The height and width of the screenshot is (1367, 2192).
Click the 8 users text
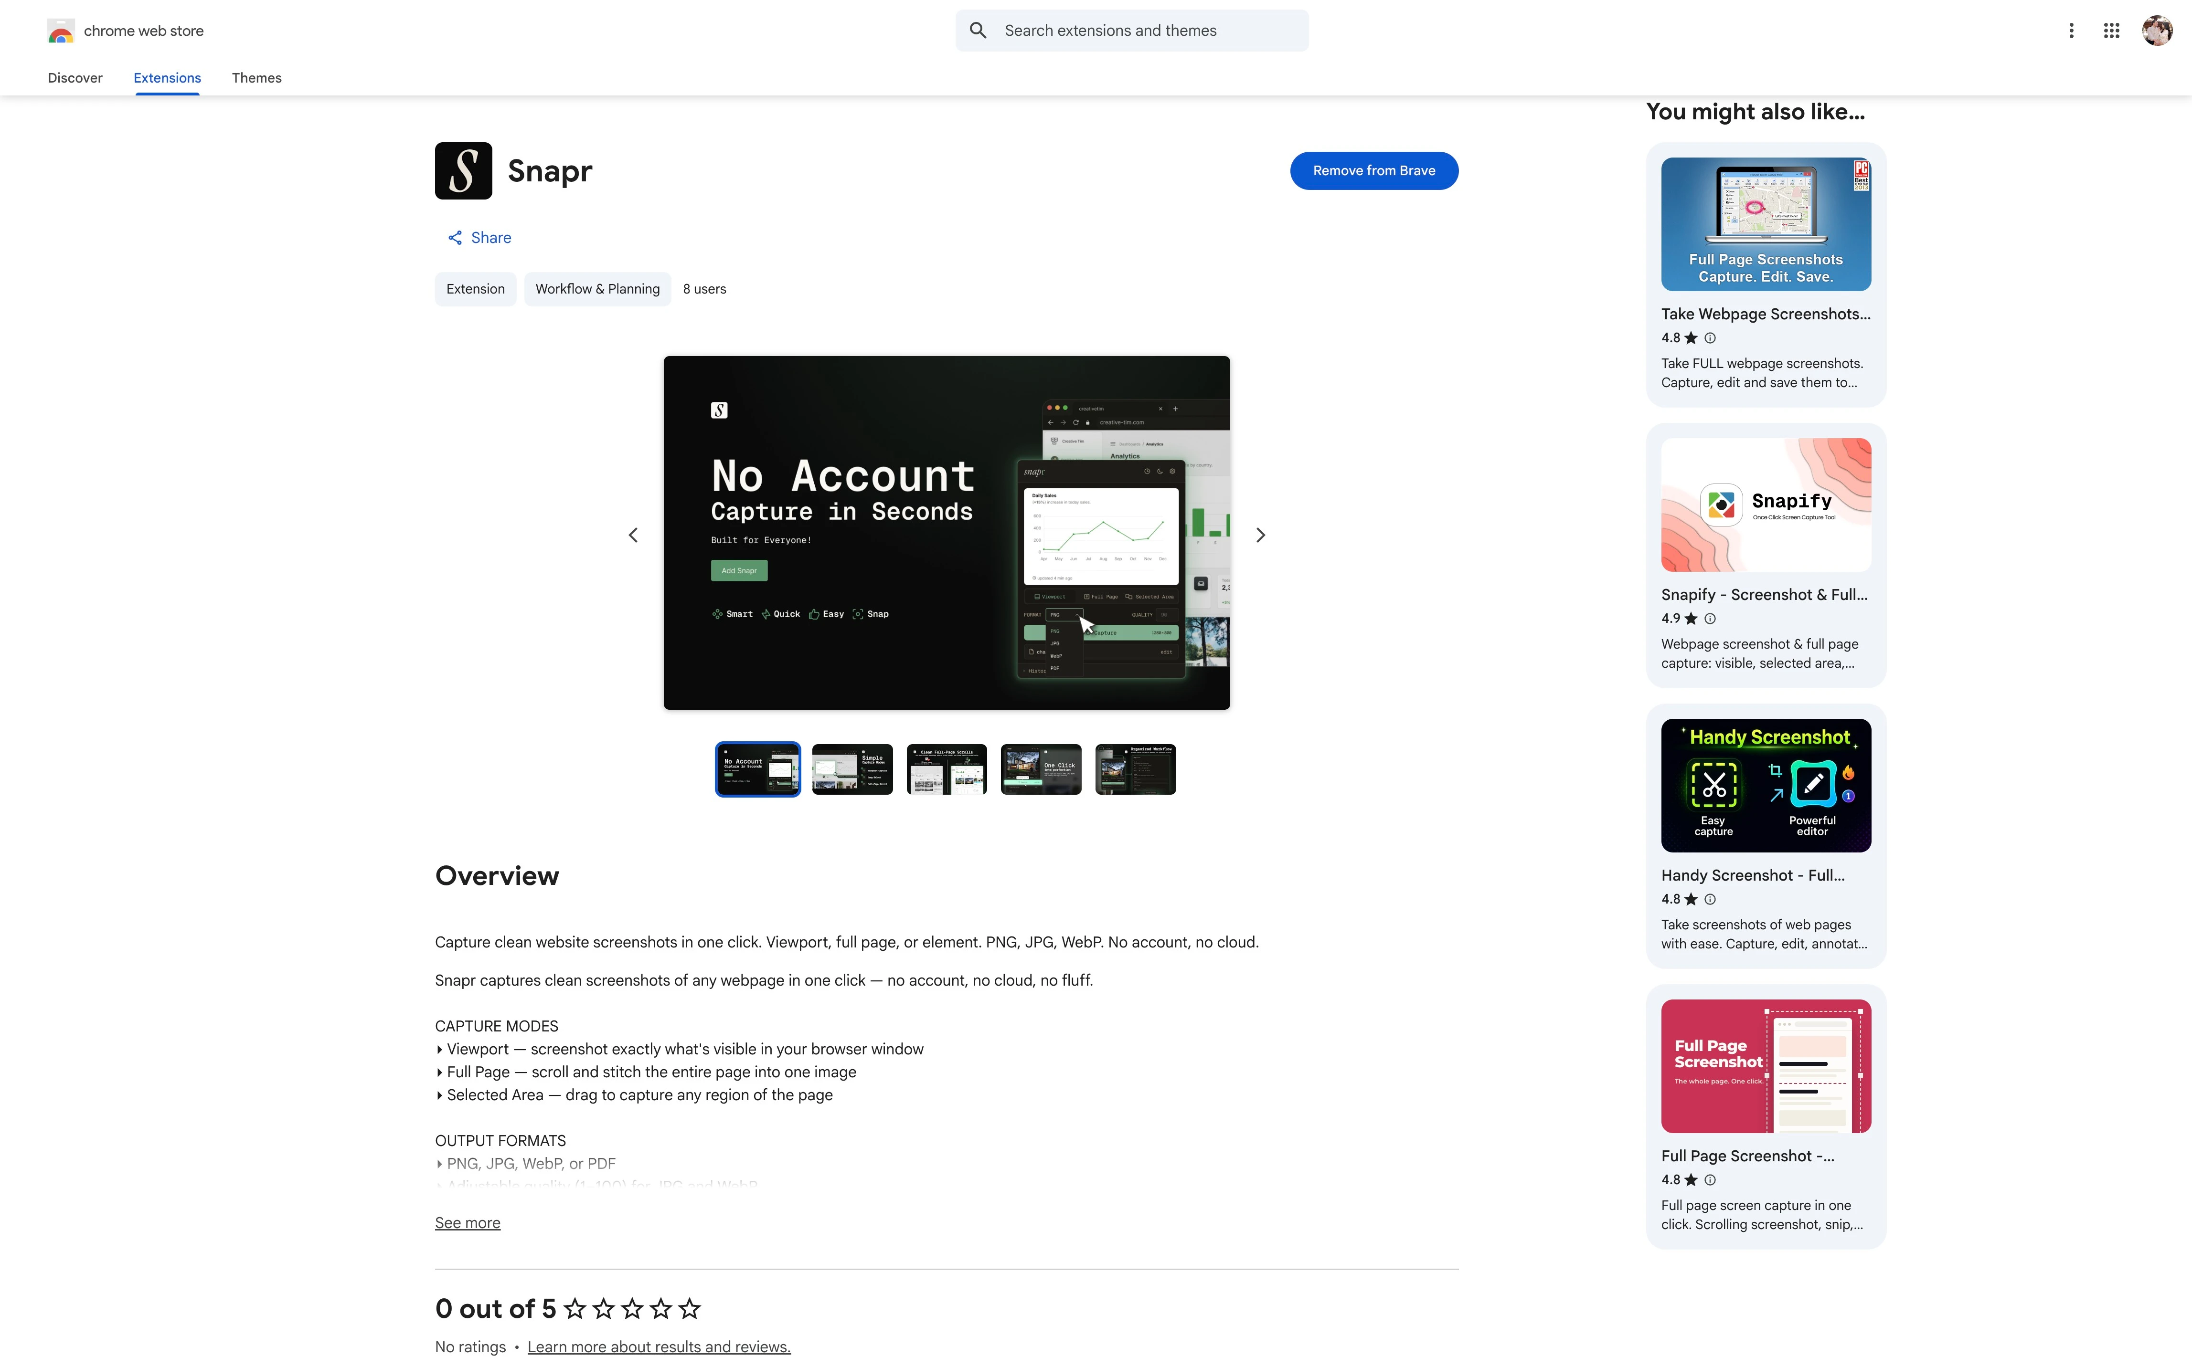point(704,289)
